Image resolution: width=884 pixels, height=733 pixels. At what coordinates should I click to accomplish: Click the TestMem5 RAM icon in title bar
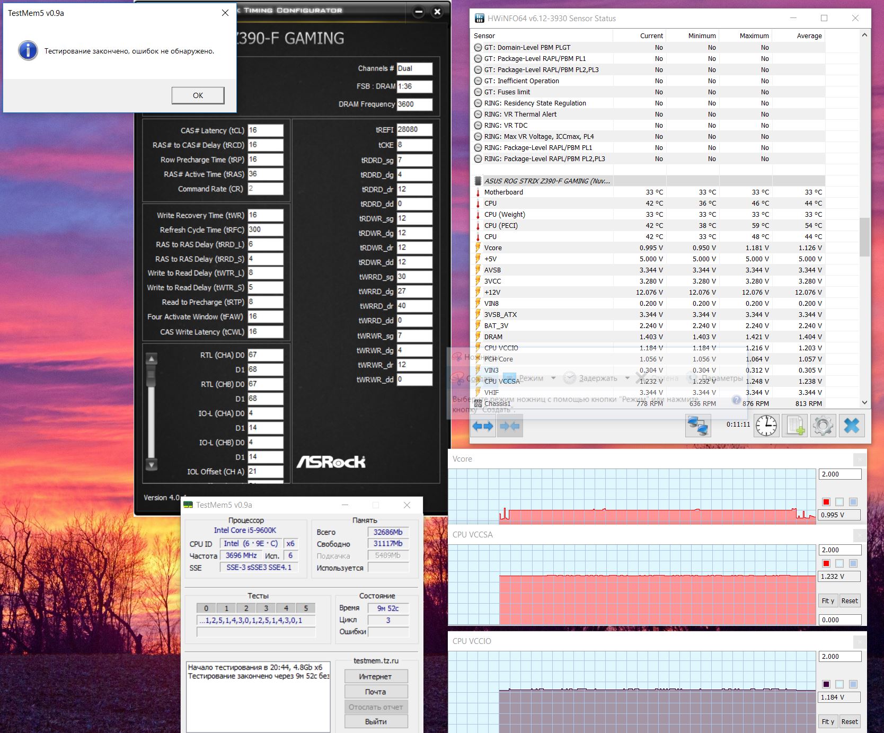[x=188, y=505]
